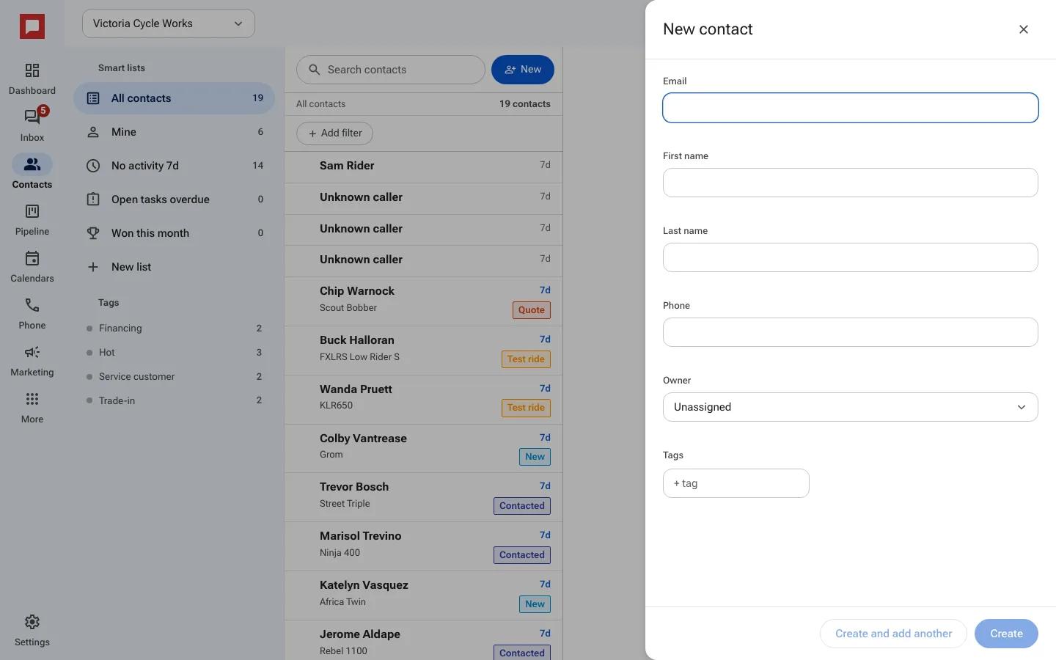Open the Marketing section

(32, 360)
